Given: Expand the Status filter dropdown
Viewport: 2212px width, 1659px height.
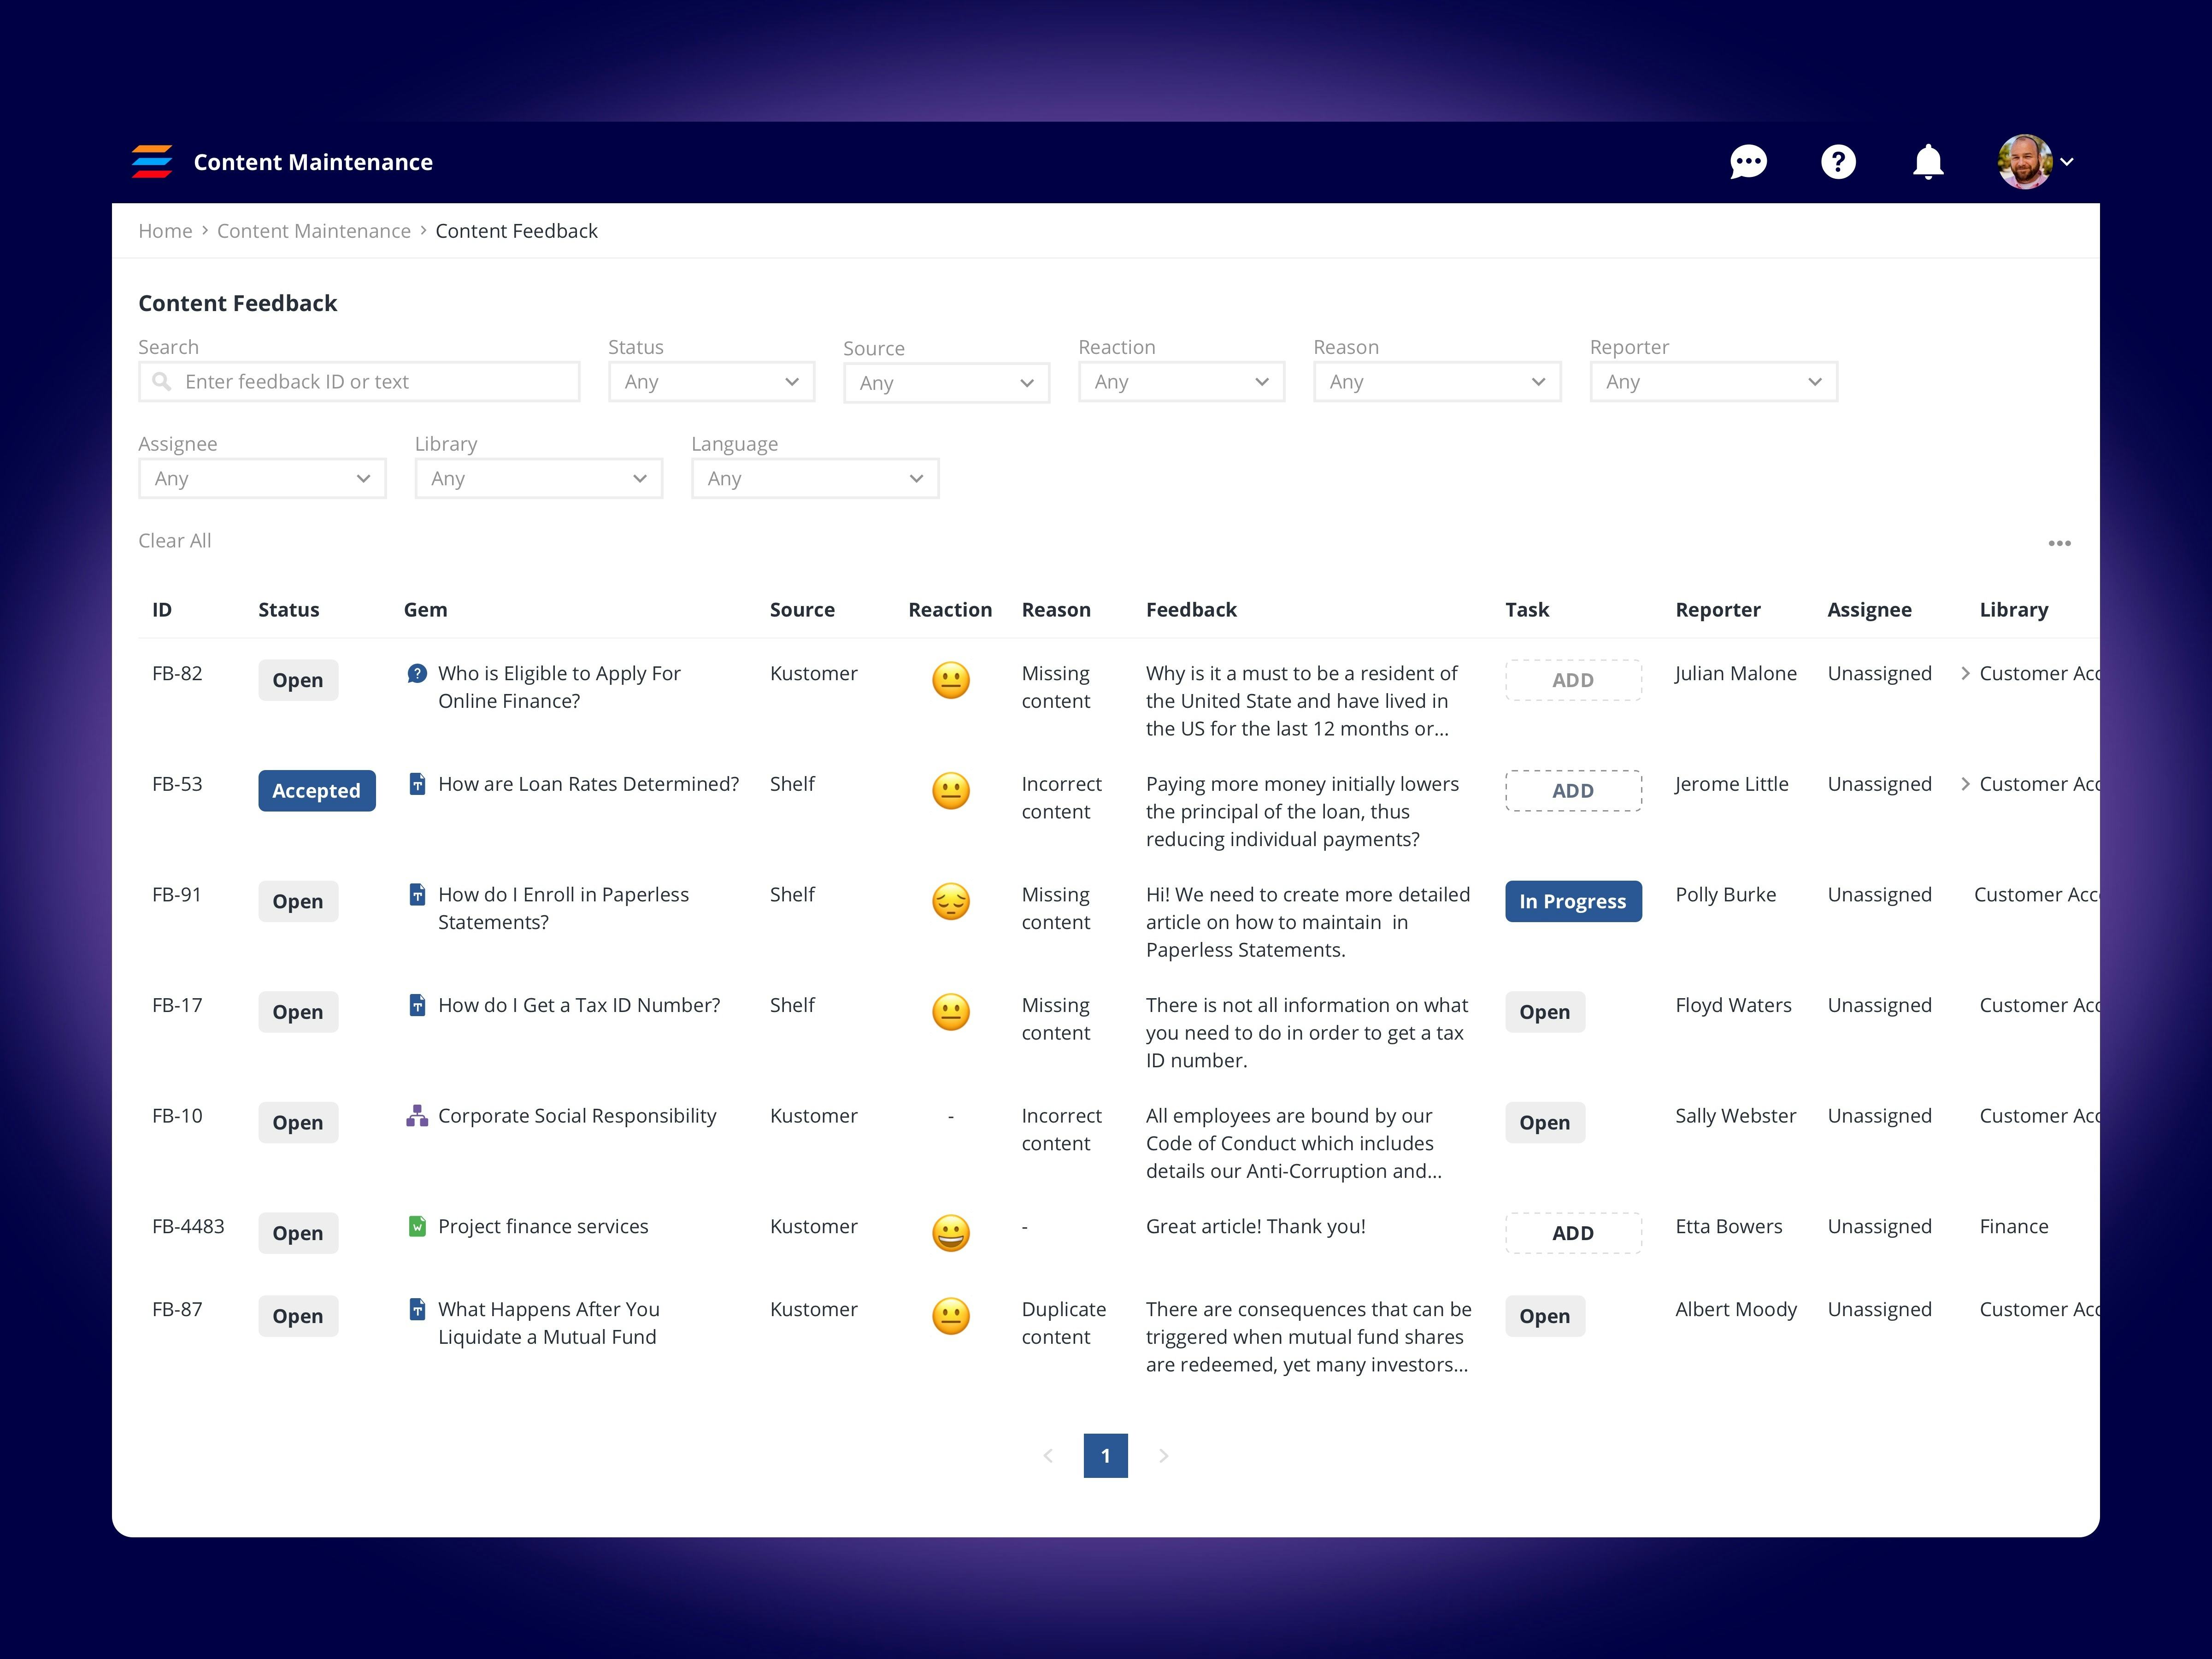Looking at the screenshot, I should click(x=711, y=382).
